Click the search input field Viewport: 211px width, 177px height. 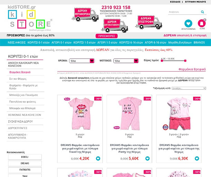pos(184,12)
